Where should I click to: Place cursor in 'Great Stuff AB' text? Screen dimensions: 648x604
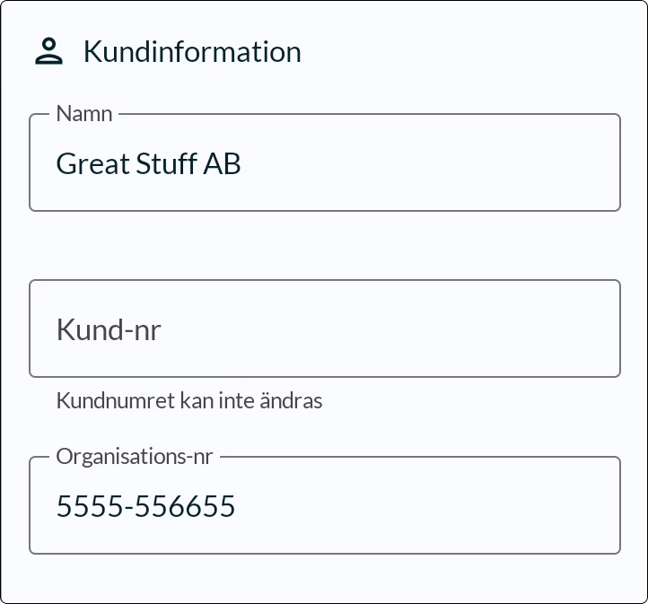click(148, 163)
